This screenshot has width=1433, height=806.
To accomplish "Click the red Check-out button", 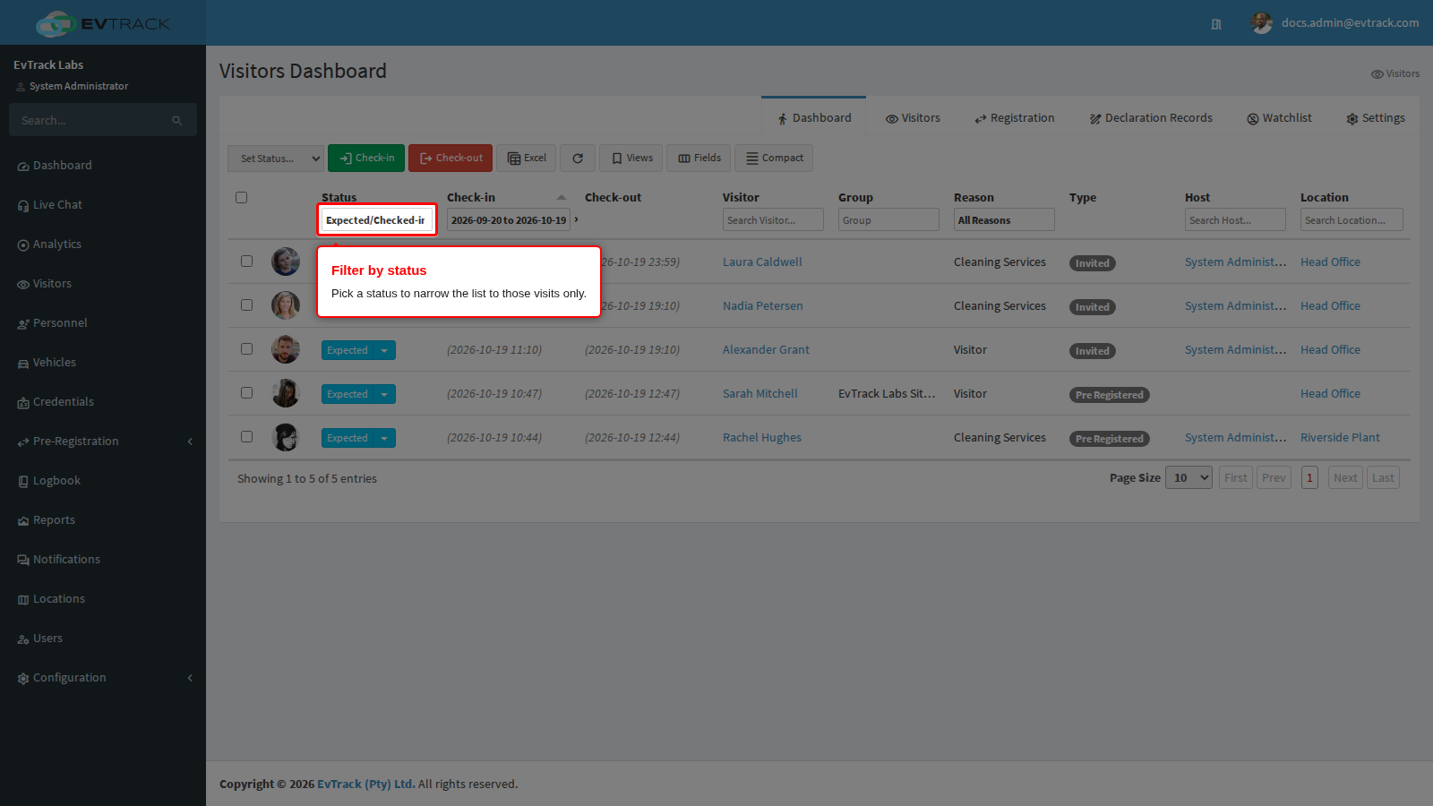I will point(450,159).
